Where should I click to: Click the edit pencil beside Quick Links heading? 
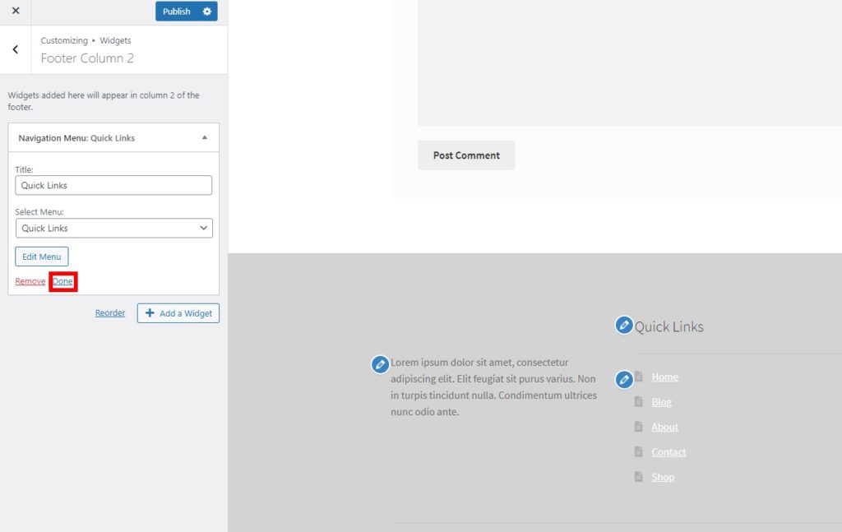point(624,325)
